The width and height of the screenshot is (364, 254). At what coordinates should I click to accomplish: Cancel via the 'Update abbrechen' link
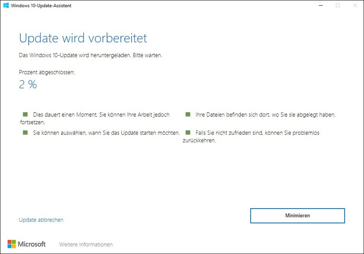[41, 220]
